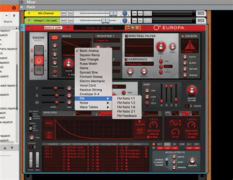Toggle the Unison enable button
The height and width of the screenshot is (180, 233).
pos(182,36)
